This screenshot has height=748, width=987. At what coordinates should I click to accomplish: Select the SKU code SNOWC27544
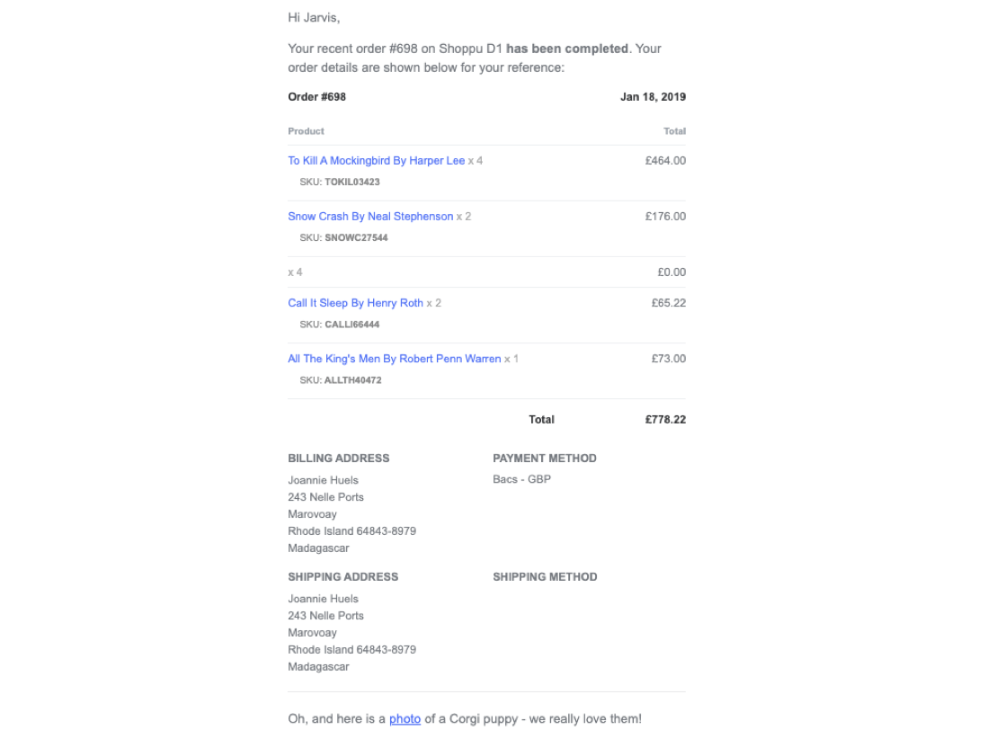click(356, 238)
